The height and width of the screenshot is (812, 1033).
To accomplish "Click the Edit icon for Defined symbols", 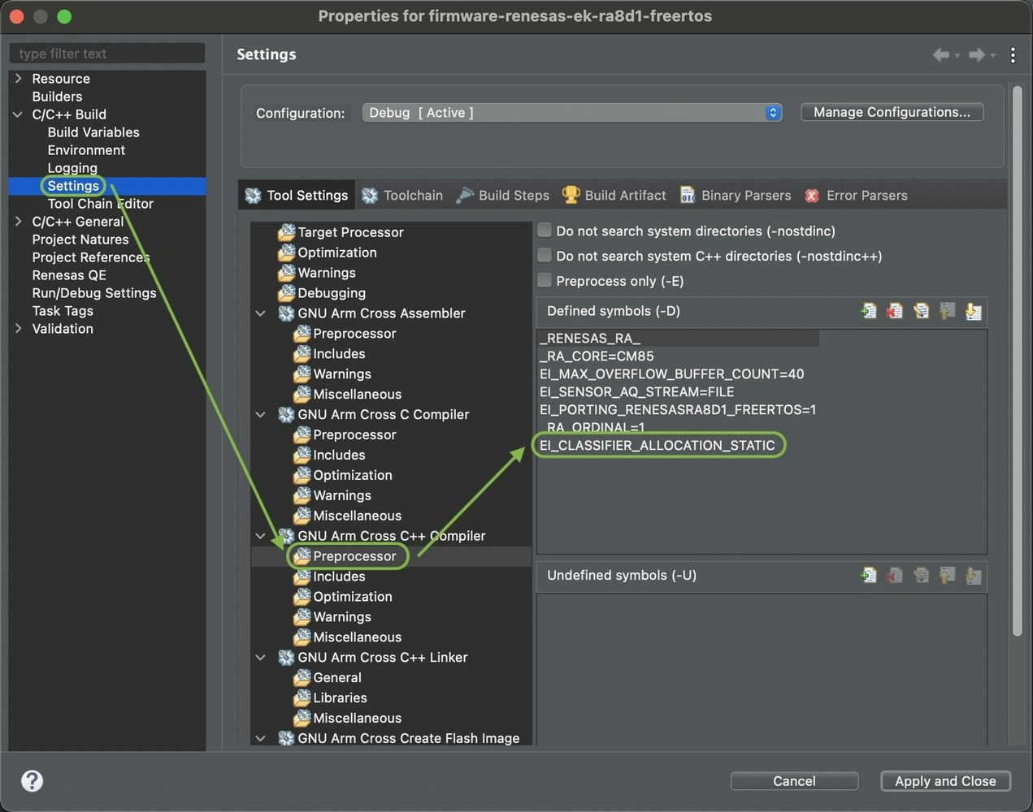I will coord(921,311).
